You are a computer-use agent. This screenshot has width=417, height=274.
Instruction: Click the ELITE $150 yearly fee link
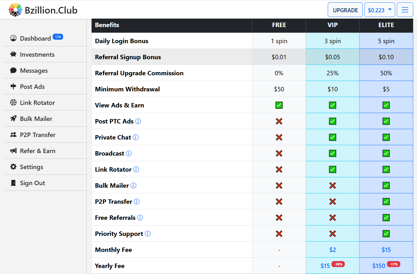tap(379, 266)
